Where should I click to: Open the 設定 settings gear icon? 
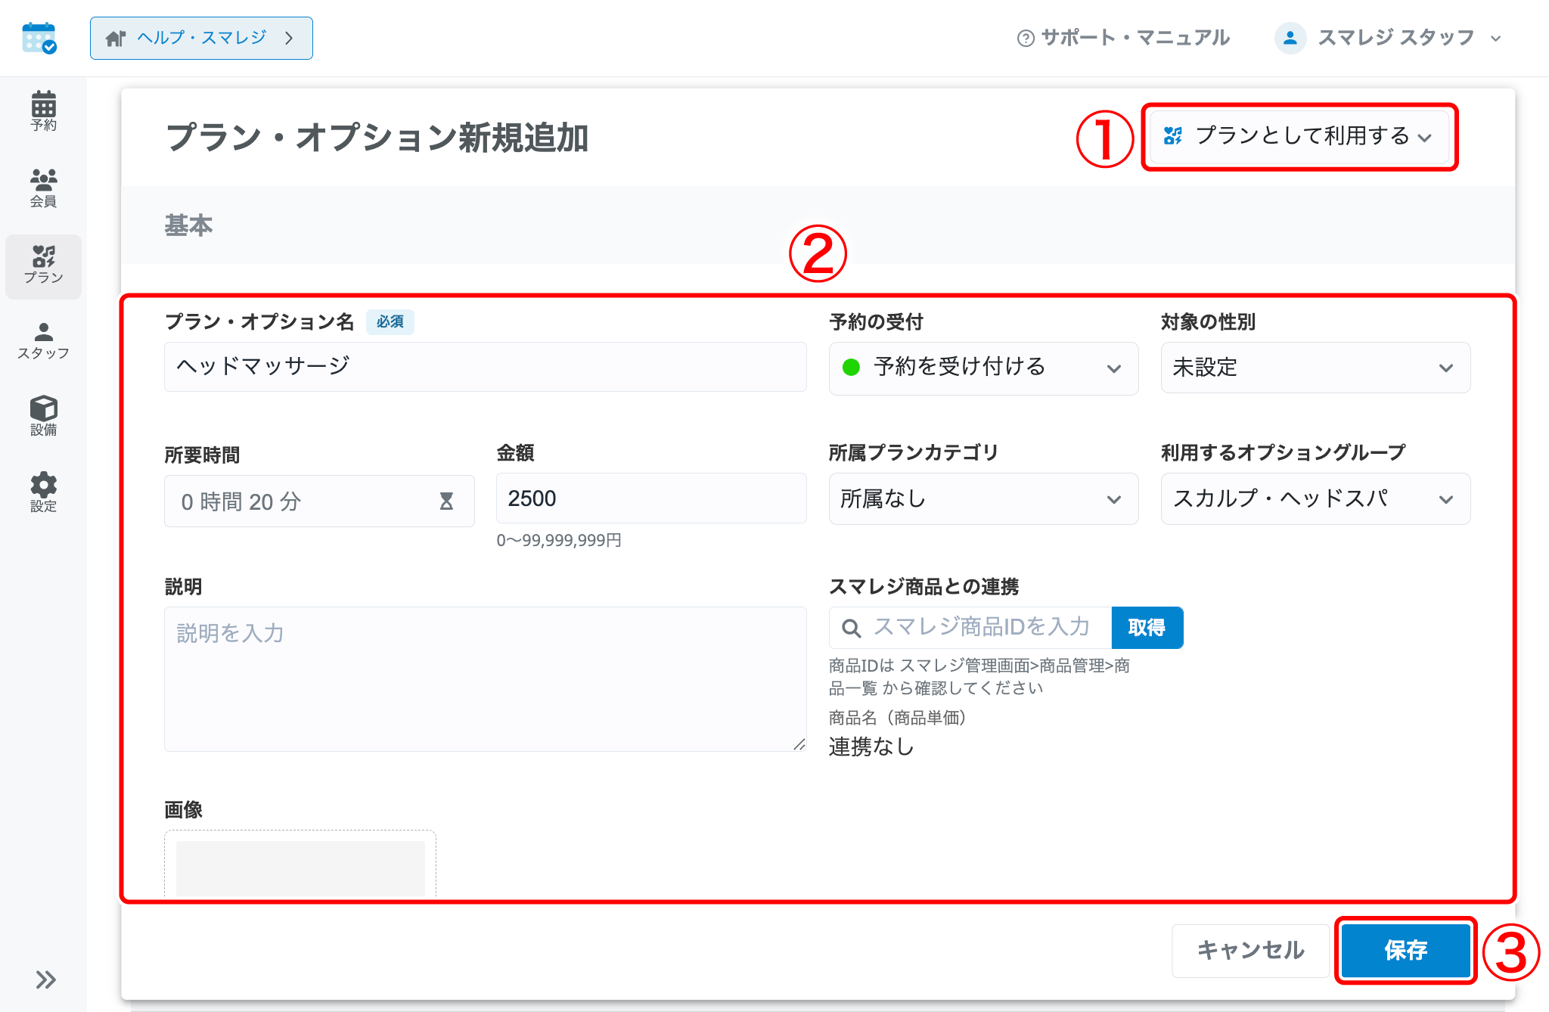coord(43,492)
